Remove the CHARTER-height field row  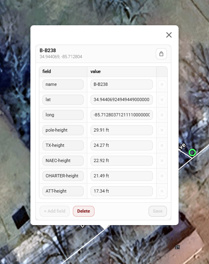(162, 176)
